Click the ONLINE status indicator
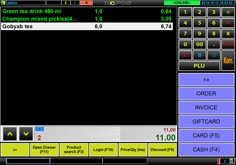This screenshot has height=165, width=236. pos(182,3)
